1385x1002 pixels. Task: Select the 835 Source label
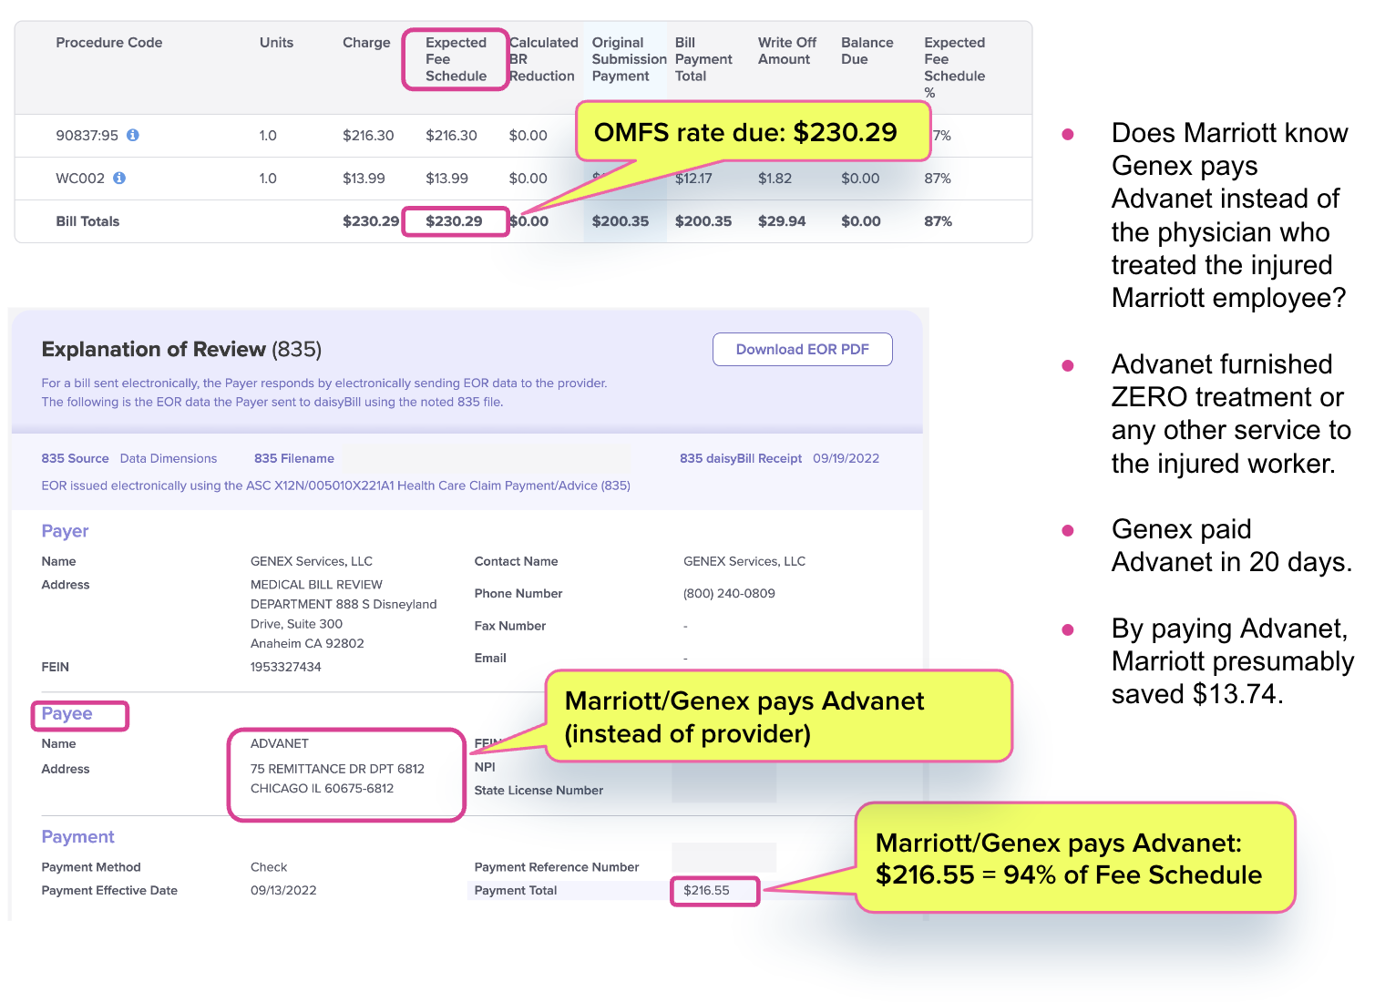click(x=75, y=458)
